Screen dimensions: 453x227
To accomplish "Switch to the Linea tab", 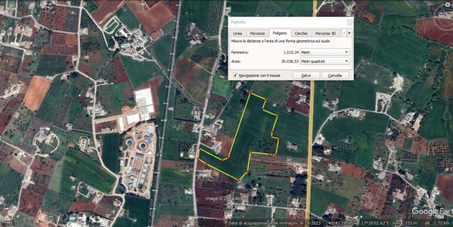I will point(238,34).
